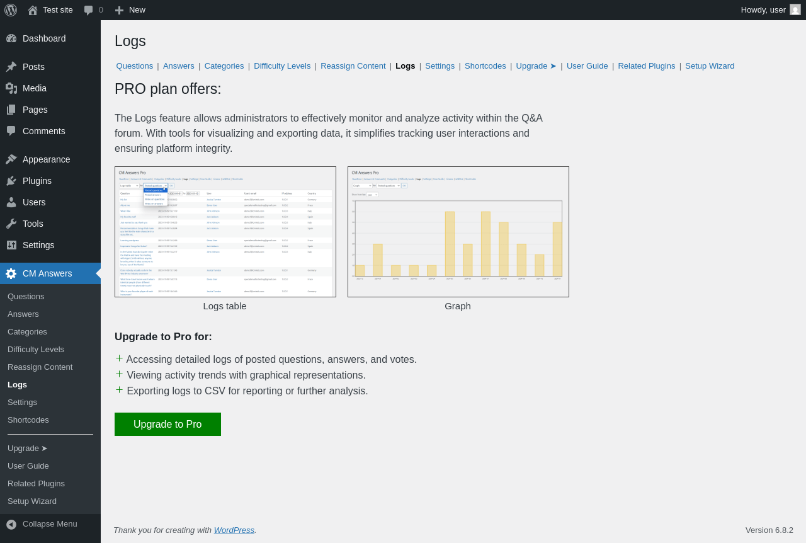Click the user avatar in top bar
806x543 pixels.
point(795,9)
